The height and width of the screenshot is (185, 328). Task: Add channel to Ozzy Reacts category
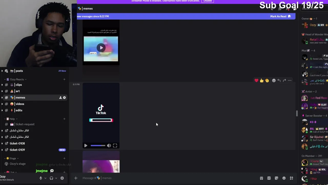point(64,79)
